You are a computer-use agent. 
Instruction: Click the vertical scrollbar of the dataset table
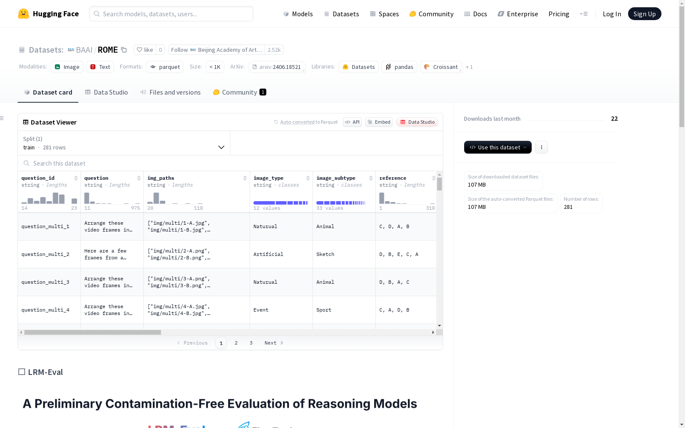click(439, 184)
